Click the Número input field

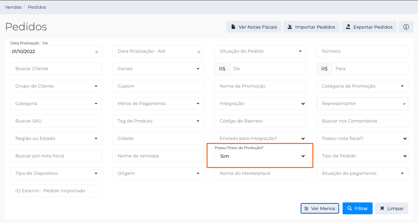362,51
